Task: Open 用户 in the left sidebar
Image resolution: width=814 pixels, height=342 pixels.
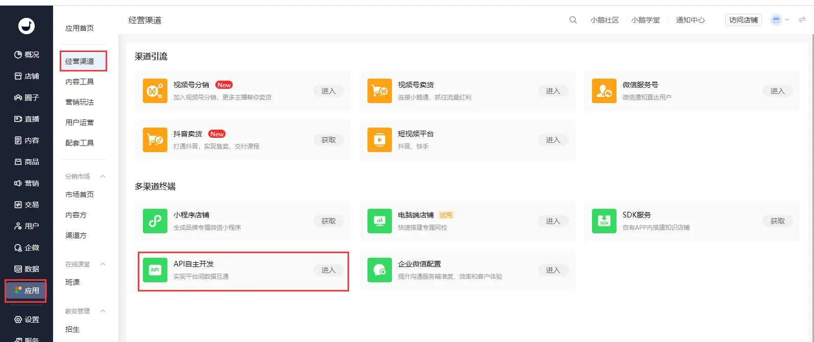Action: pos(27,226)
